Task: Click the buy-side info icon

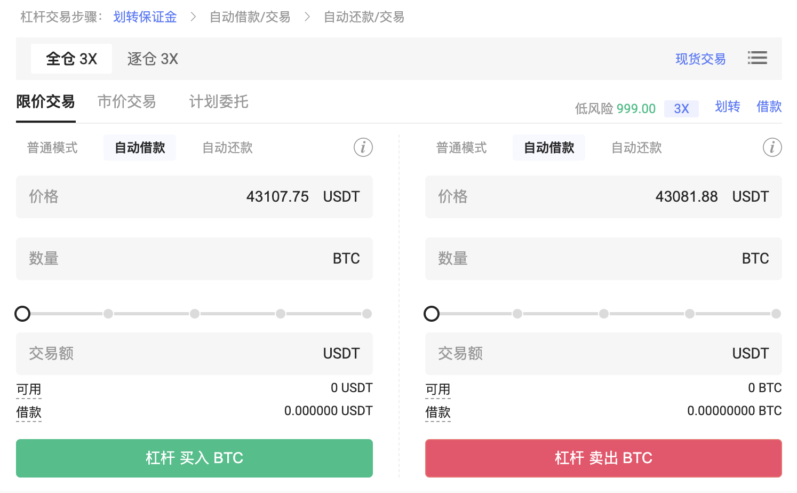Action: (x=363, y=147)
